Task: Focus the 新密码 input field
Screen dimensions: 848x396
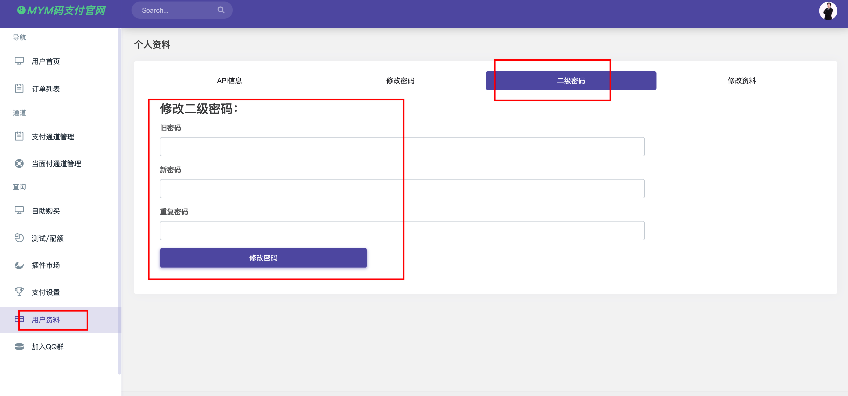Action: coord(402,189)
